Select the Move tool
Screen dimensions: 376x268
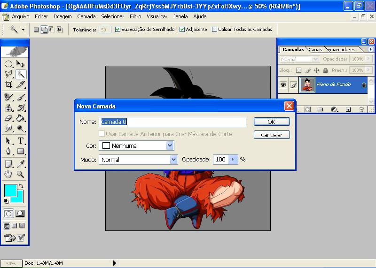(x=20, y=64)
